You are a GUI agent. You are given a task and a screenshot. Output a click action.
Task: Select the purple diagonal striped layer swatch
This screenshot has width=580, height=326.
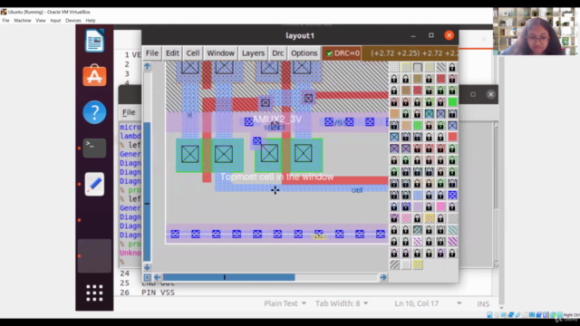[x=452, y=242]
